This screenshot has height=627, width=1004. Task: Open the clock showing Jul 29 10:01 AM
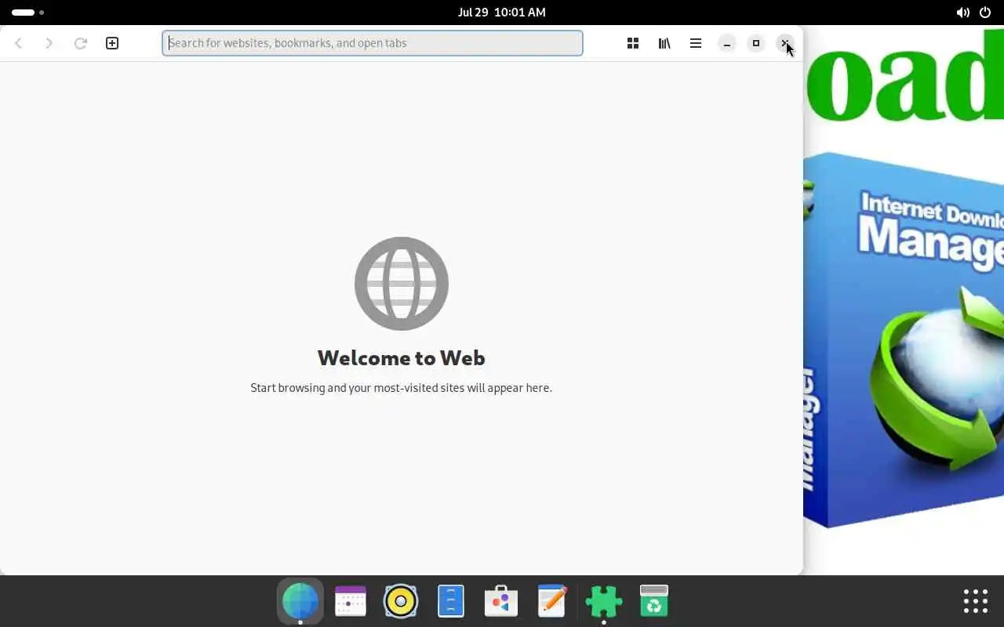click(502, 13)
